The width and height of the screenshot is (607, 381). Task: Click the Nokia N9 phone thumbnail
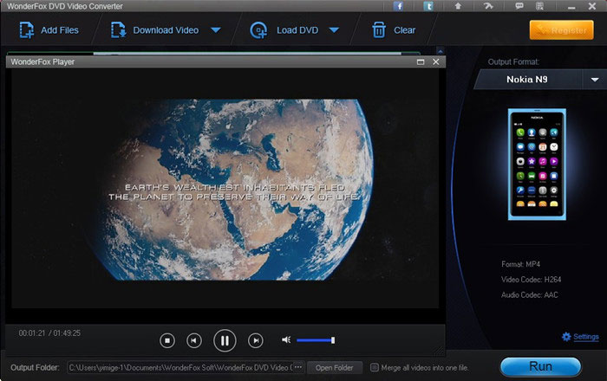[537, 165]
